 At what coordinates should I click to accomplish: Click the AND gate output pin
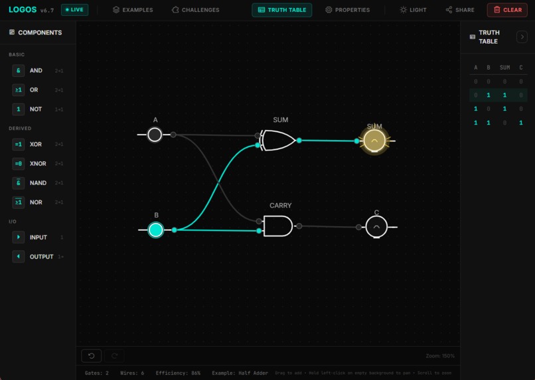coord(299,226)
